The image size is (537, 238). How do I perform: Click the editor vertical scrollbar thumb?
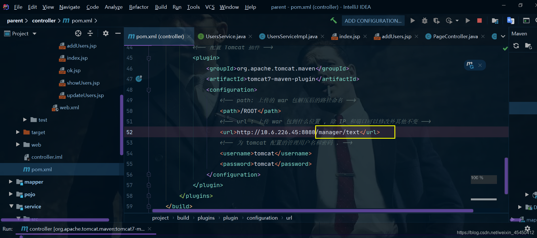tap(506, 176)
